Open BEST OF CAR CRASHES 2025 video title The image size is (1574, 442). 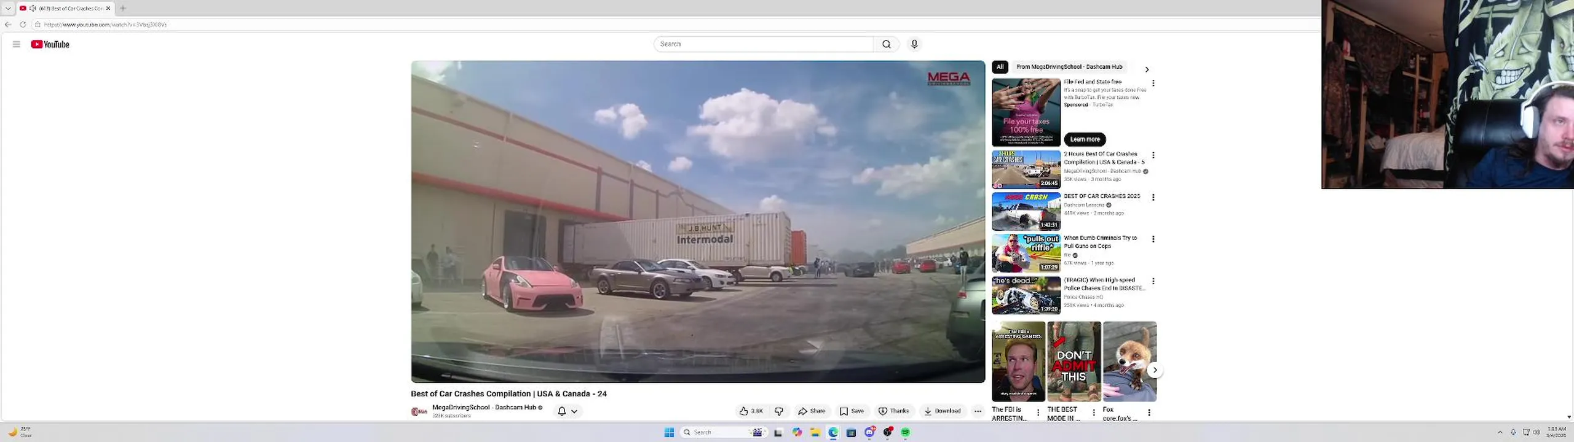point(1102,196)
